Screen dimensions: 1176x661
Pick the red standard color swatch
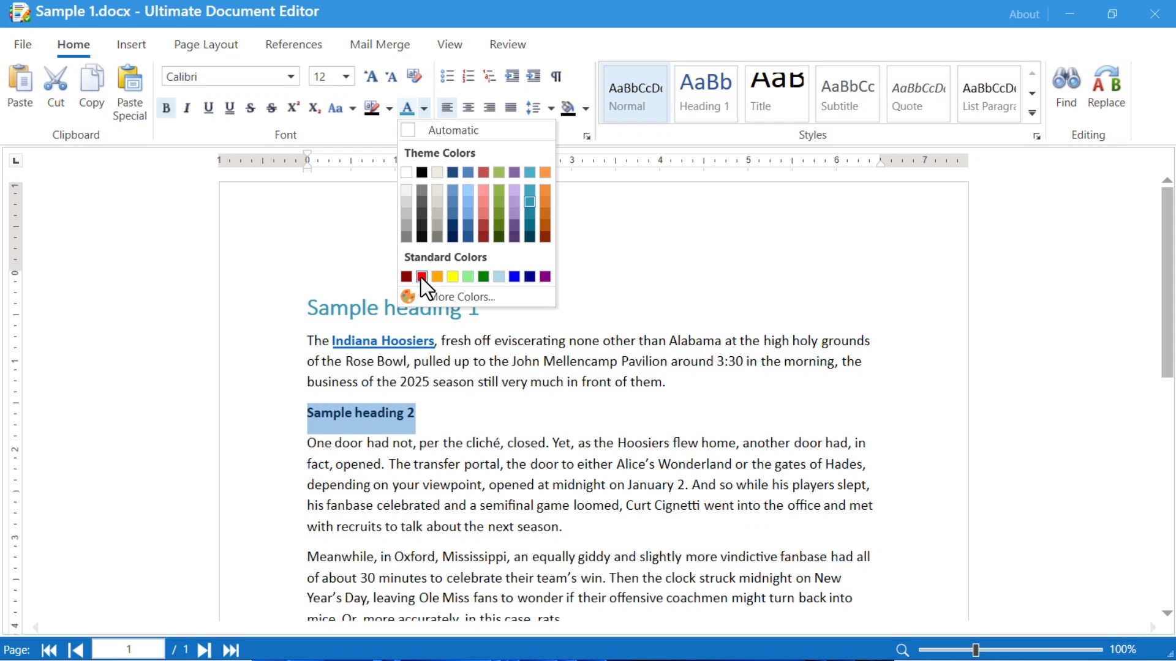tap(422, 277)
